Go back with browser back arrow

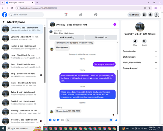pyautogui.click(x=3, y=8)
